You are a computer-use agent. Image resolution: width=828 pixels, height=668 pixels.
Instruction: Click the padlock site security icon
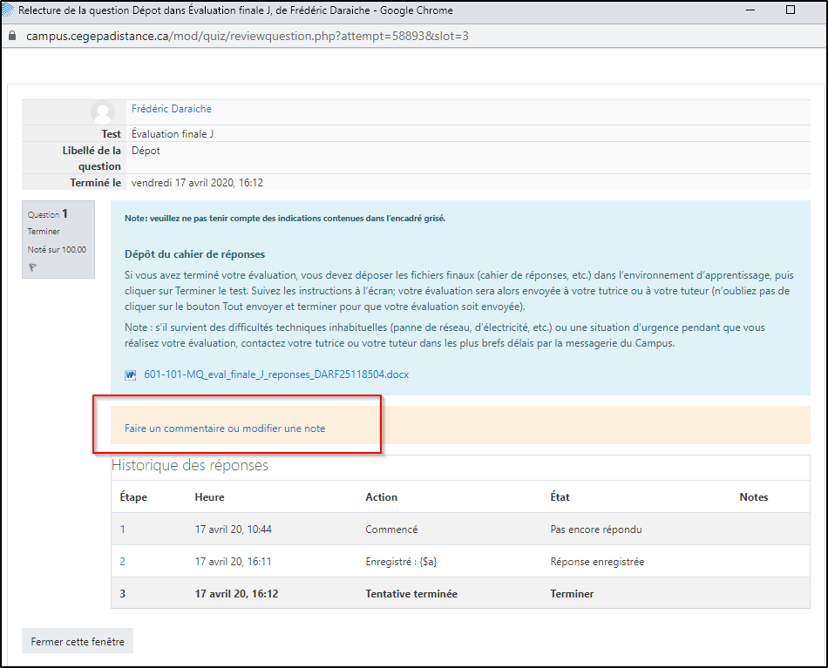coord(12,37)
